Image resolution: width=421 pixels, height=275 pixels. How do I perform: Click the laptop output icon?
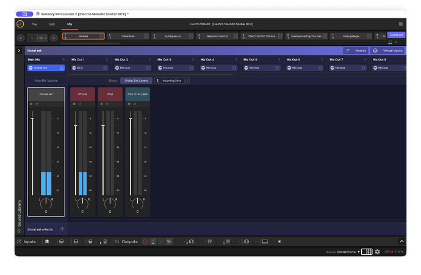coord(265,241)
